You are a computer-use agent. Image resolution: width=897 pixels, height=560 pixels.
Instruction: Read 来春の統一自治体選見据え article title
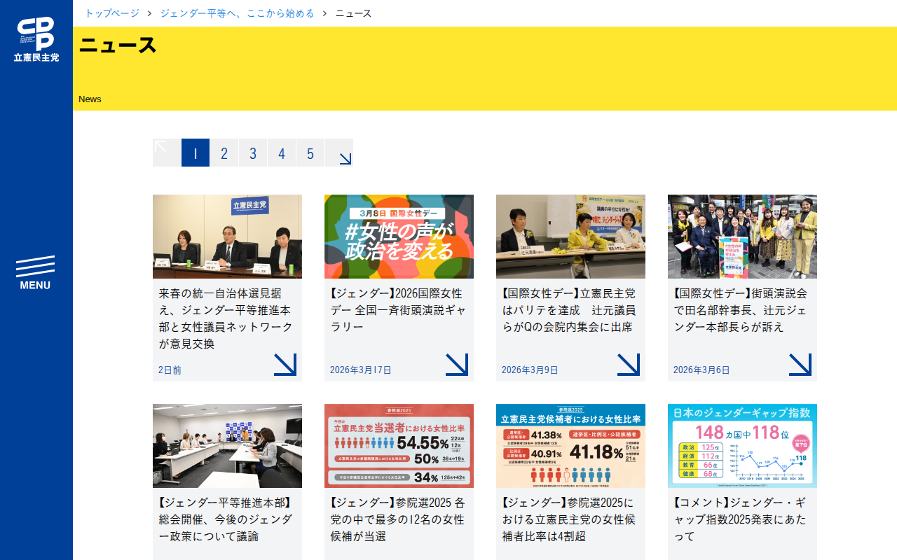pos(226,318)
